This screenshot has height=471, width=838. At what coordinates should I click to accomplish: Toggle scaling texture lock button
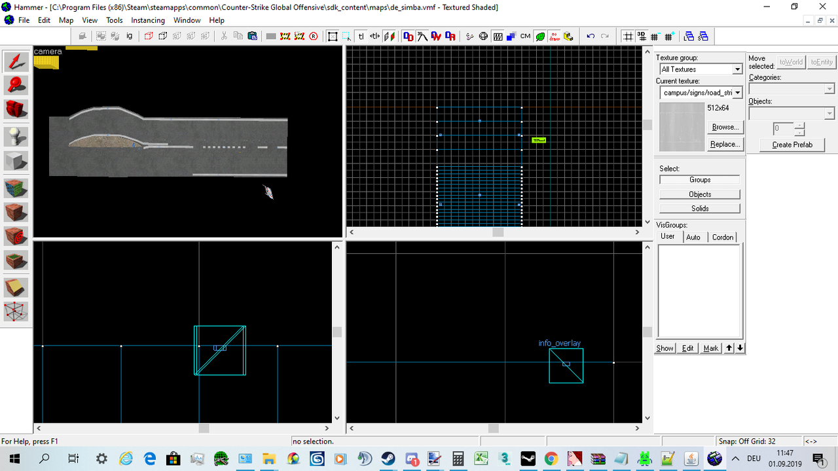374,37
